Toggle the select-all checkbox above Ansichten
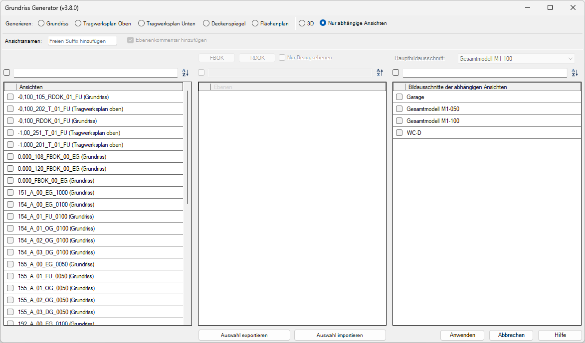 click(6, 73)
